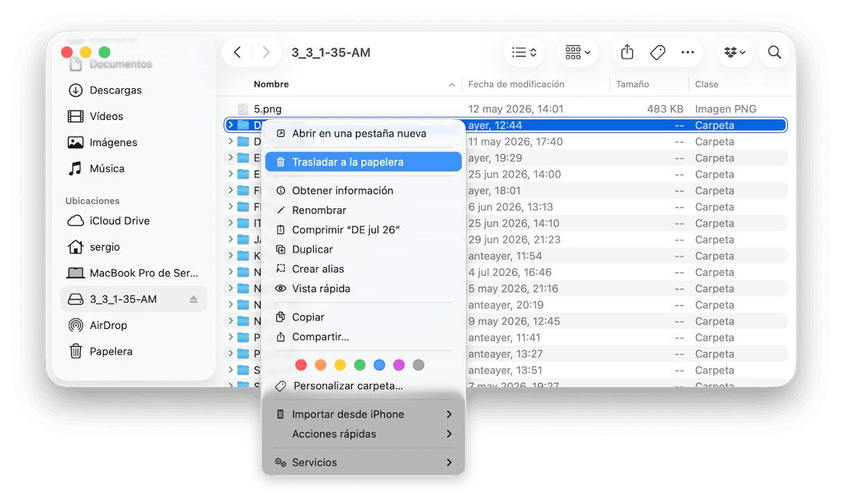Select folder row dated 5 may 2026, 21:16

pyautogui.click(x=506, y=289)
